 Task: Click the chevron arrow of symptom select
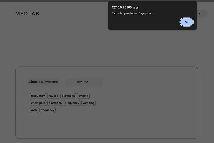point(101,82)
